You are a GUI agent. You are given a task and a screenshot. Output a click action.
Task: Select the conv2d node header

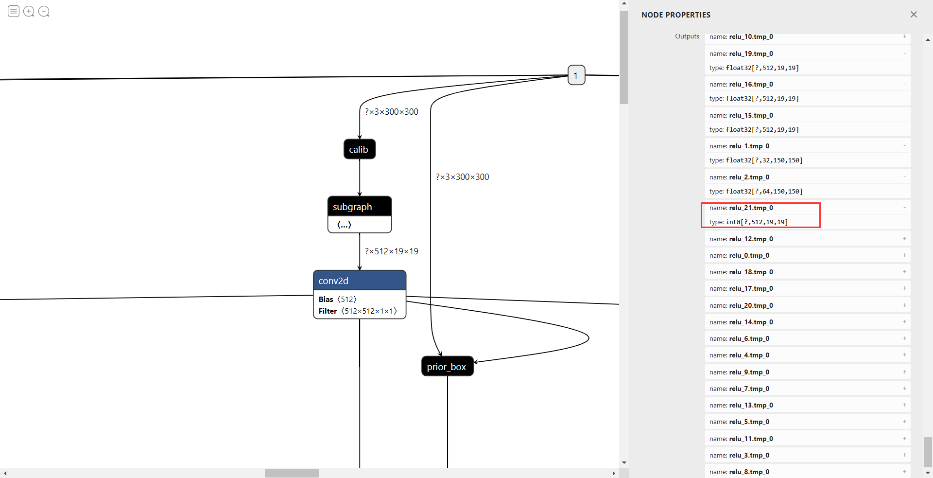(360, 281)
